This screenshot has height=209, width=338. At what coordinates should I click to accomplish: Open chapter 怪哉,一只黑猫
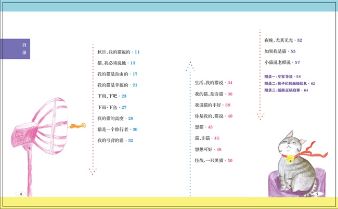[213, 161]
